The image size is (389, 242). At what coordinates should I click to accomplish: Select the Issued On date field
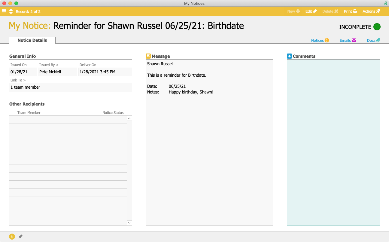(23, 72)
